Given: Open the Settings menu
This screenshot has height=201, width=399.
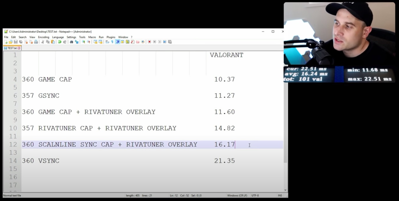Looking at the screenshot, I should [71, 37].
